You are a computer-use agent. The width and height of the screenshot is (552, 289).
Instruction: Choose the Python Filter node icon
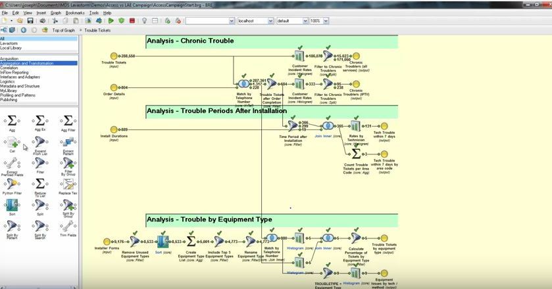[x=12, y=184]
